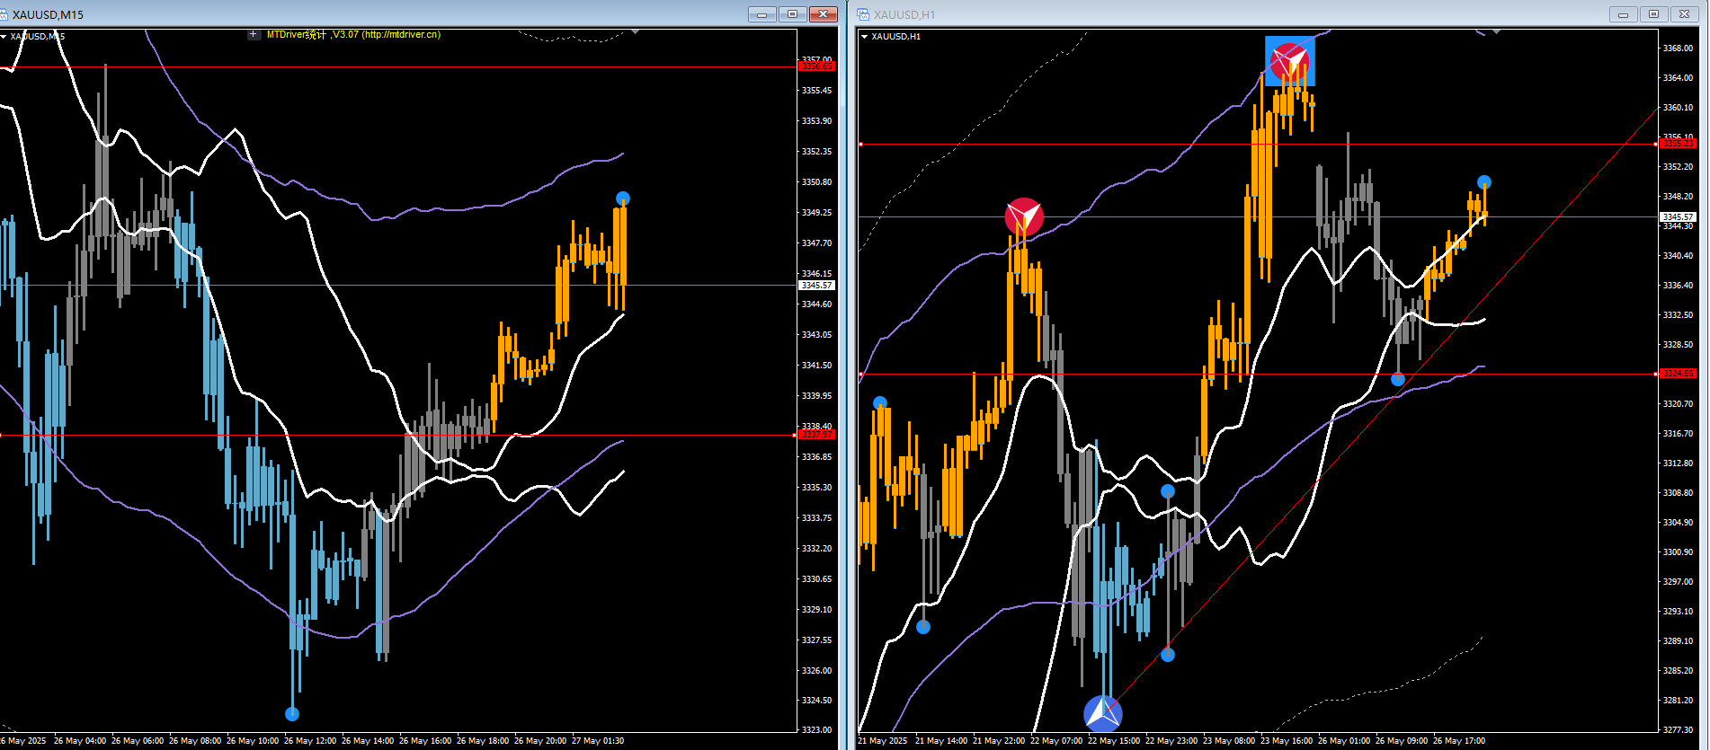Click the first blue dot on the H1 chart, above the 21 May 2025 candles
The width and height of the screenshot is (1710, 750).
(880, 403)
